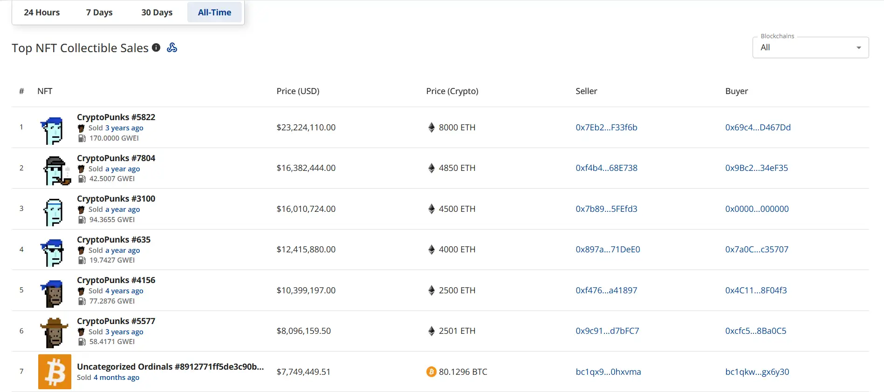
Task: Click the Ethereum icon next to 2501 ETH
Action: tap(431, 331)
